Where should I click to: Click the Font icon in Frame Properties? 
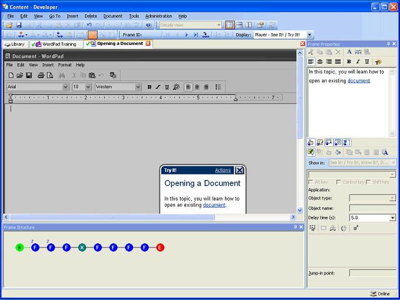(x=349, y=52)
